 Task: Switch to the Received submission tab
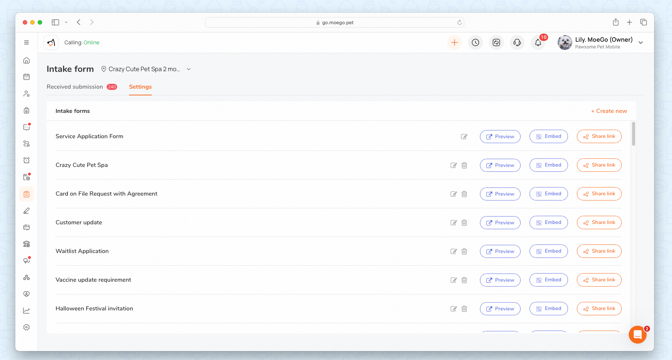[75, 87]
